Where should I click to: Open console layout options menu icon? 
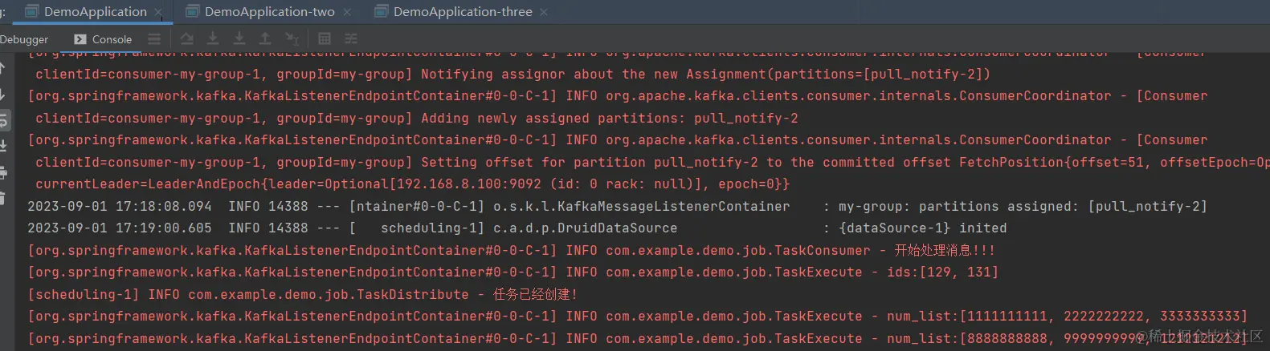tap(154, 38)
